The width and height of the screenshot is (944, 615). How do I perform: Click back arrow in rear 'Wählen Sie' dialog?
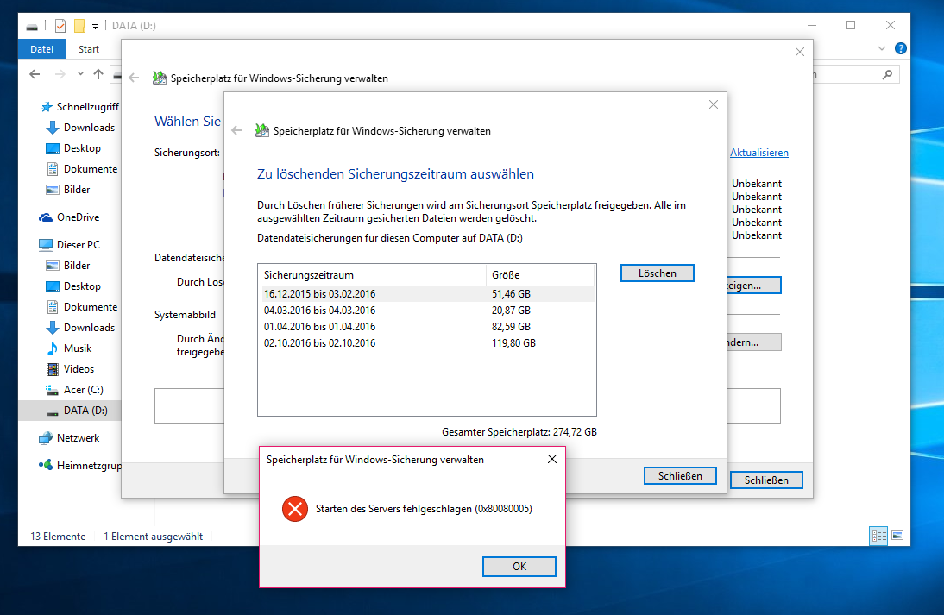[135, 78]
